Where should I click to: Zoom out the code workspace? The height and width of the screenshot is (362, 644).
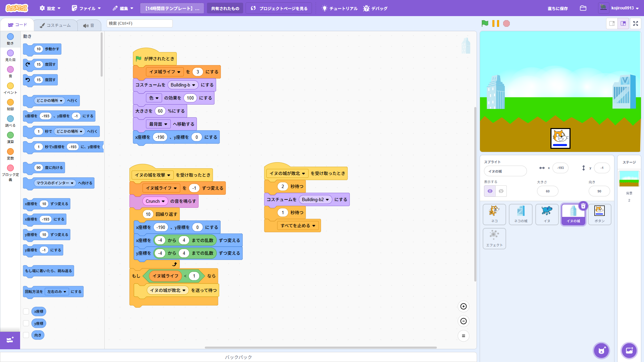[463, 321]
